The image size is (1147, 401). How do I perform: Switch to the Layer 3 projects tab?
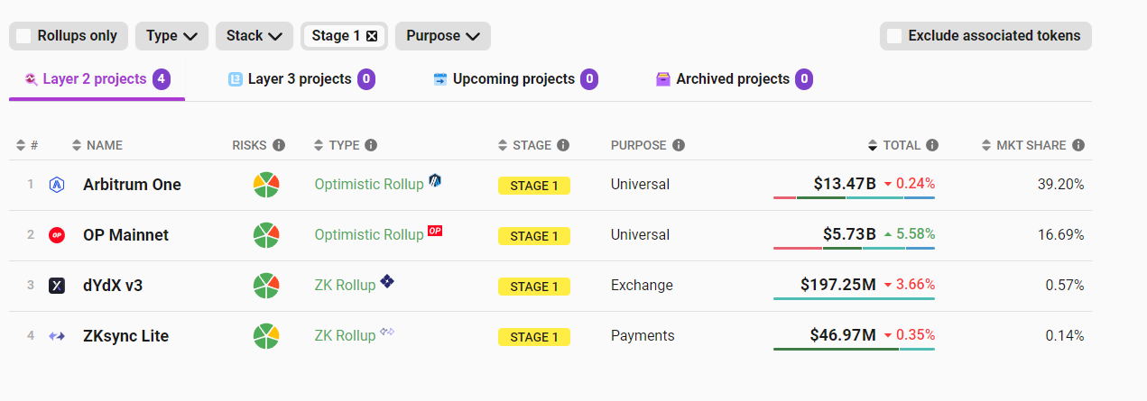coord(300,79)
